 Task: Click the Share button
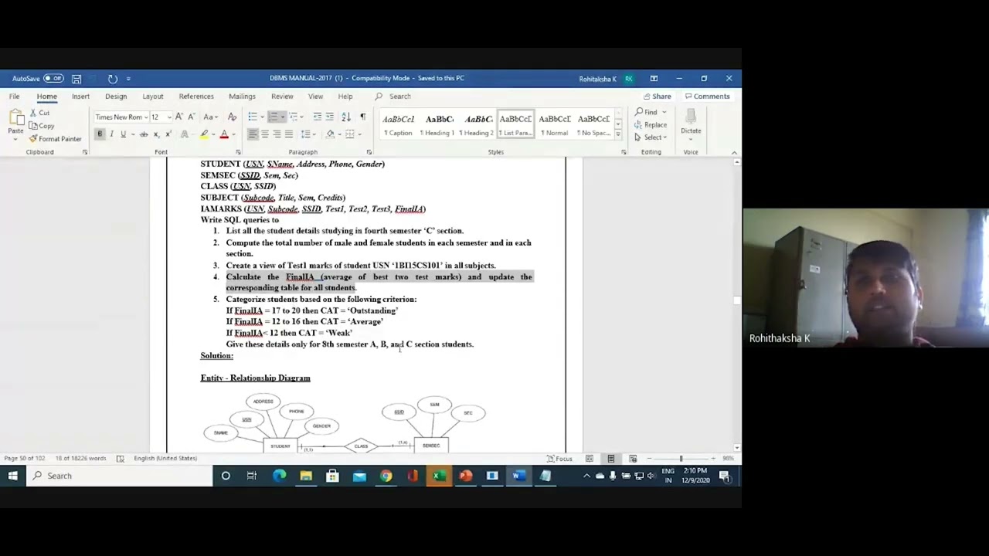tap(657, 97)
